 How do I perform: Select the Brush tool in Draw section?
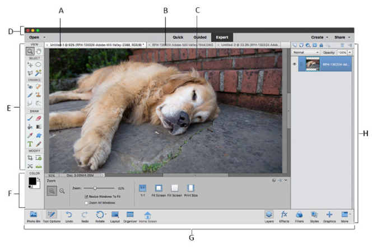pos(30,118)
